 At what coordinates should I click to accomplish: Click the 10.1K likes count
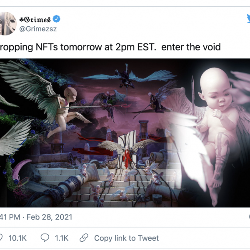17,238
